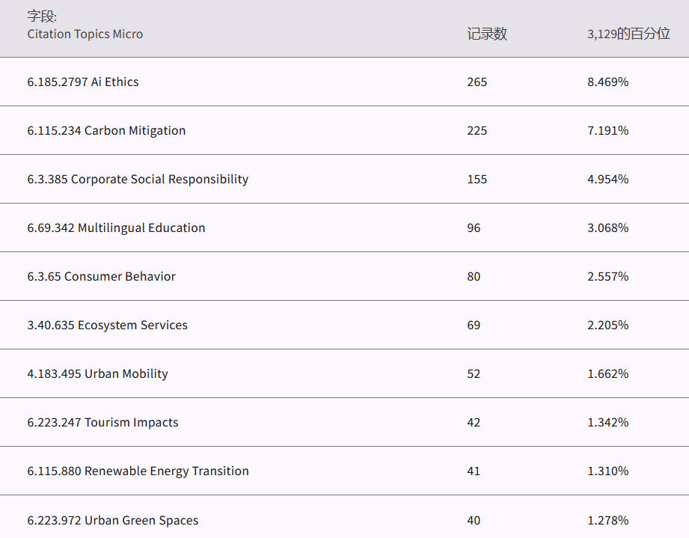Select the record count 225 cell
The image size is (689, 538).
point(477,131)
